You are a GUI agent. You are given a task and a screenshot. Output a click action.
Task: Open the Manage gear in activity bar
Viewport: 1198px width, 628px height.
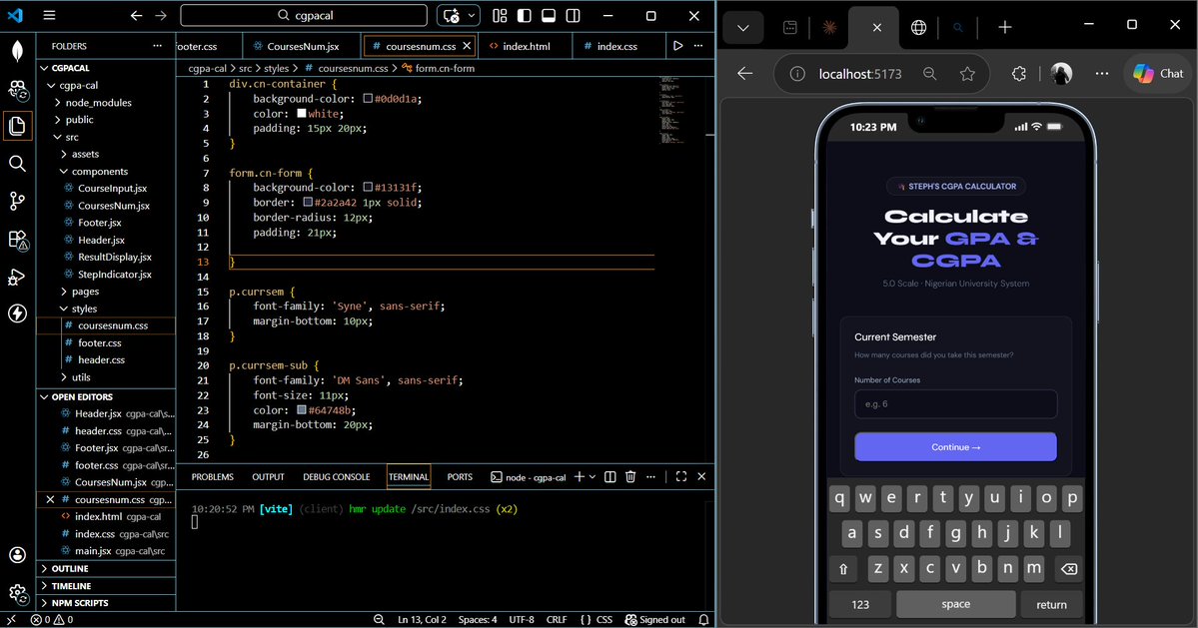(x=18, y=592)
